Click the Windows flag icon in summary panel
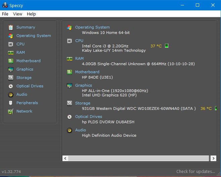 coord(70,27)
